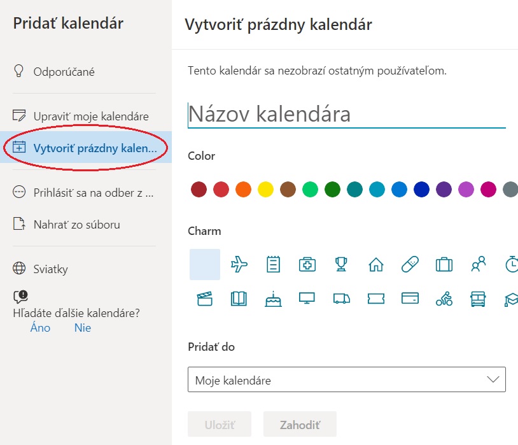Open Odporúčané section
Viewport: 518px width, 445px height.
(x=64, y=72)
